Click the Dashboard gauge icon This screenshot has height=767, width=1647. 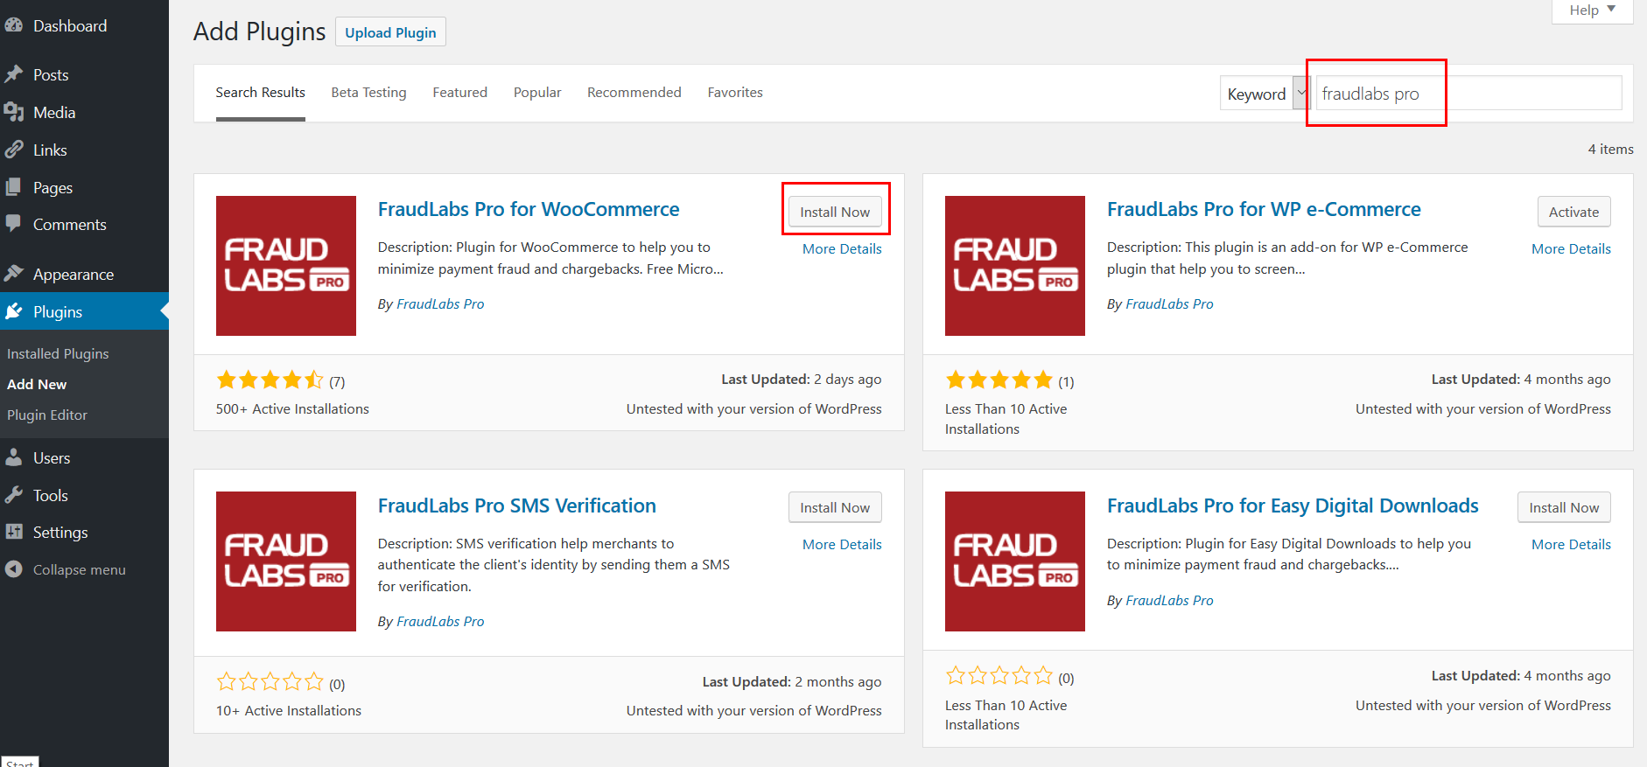(13, 25)
